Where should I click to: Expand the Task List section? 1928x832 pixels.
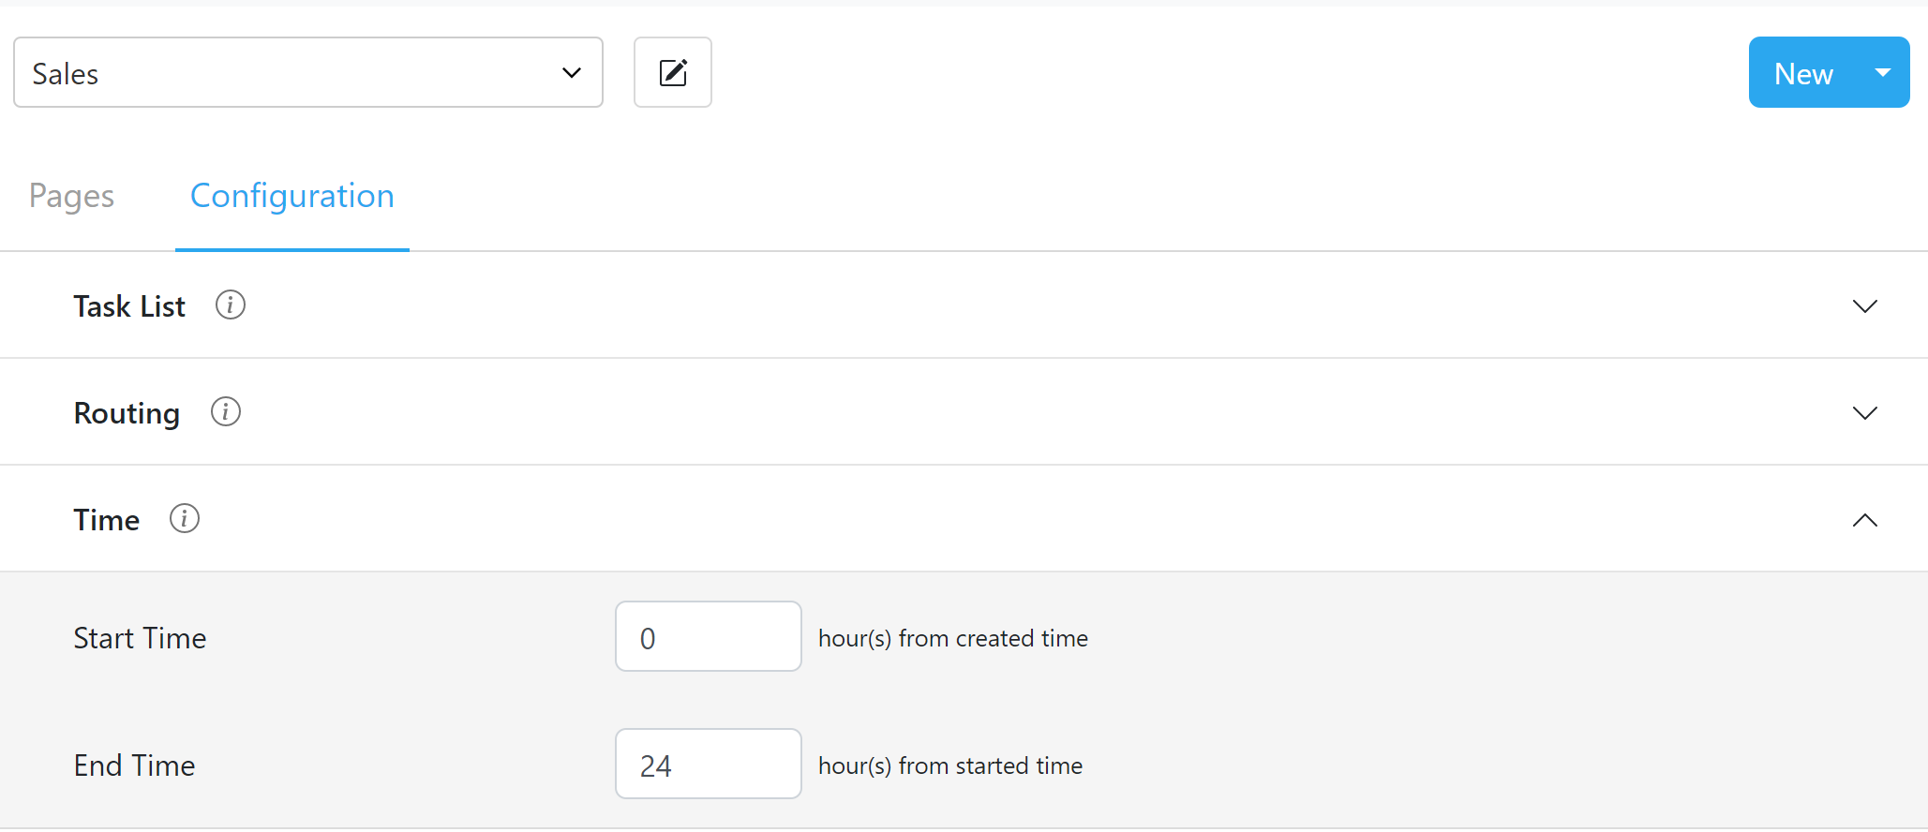pos(1865,305)
